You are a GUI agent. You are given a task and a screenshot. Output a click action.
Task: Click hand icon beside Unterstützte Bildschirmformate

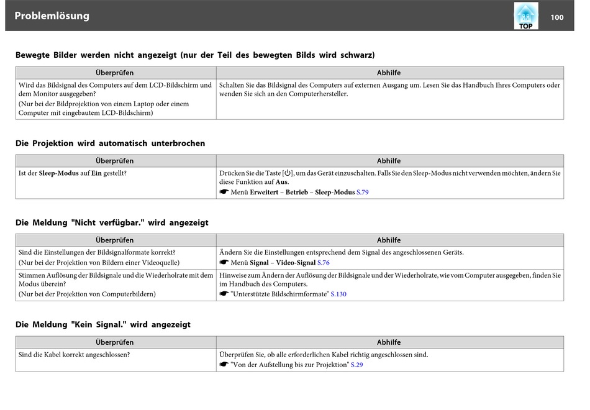click(x=224, y=294)
